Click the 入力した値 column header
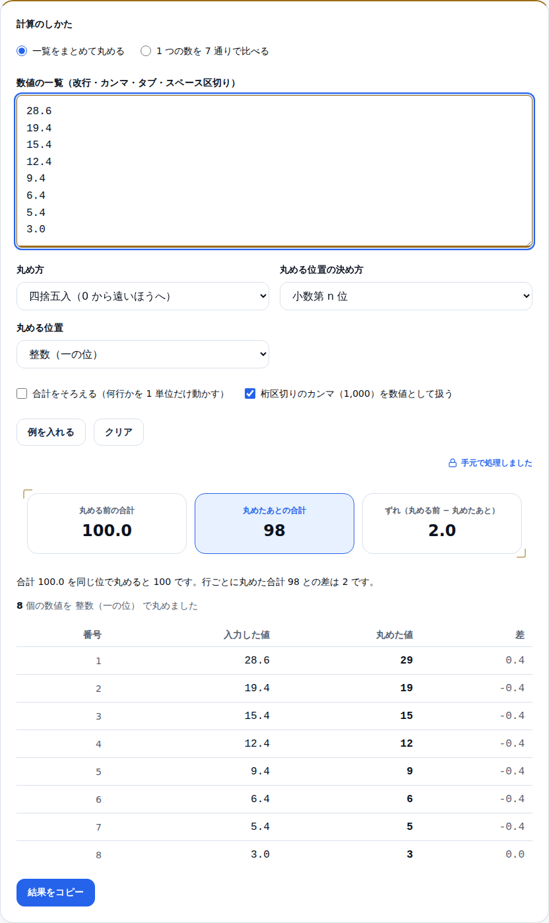Image resolution: width=549 pixels, height=923 pixels. tap(247, 635)
